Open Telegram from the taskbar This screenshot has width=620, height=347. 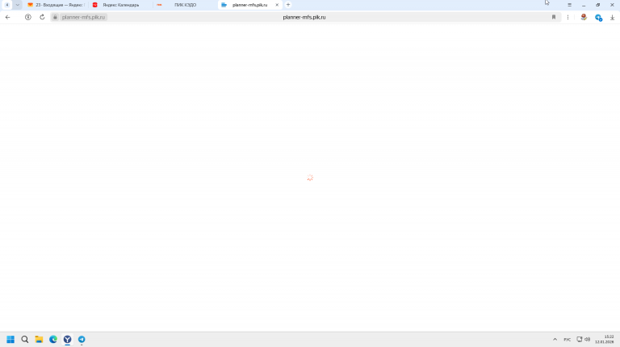tap(82, 340)
